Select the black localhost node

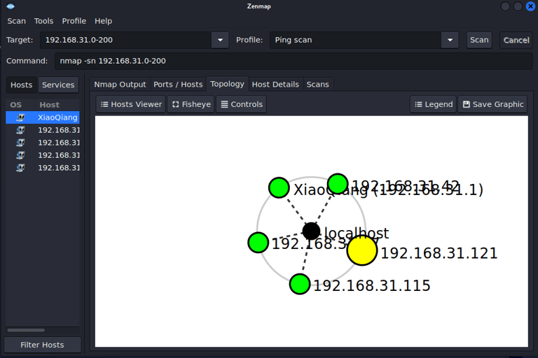(311, 231)
